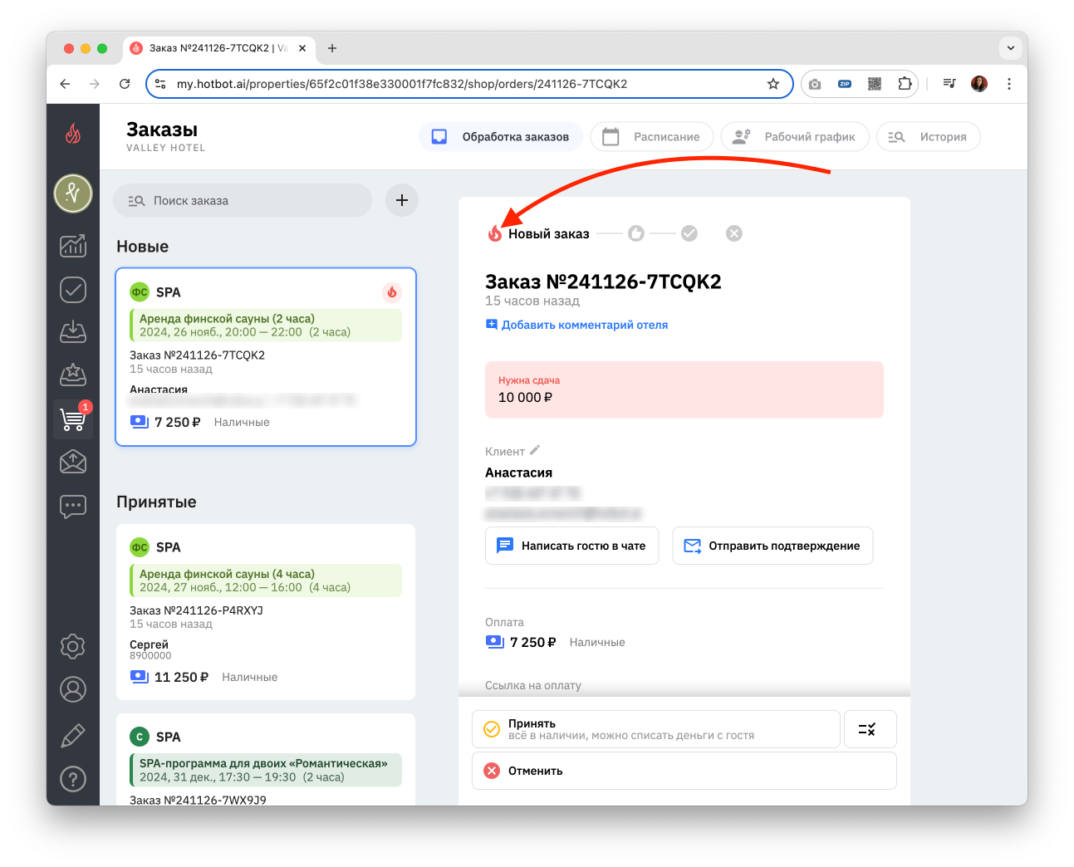This screenshot has width=1074, height=867.
Task: Click Заказ №241126-P4RXYJ text
Action: click(x=196, y=610)
